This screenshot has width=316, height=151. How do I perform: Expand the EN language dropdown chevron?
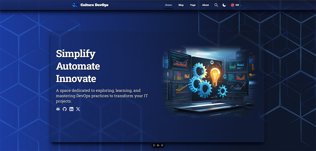pyautogui.click(x=241, y=5)
